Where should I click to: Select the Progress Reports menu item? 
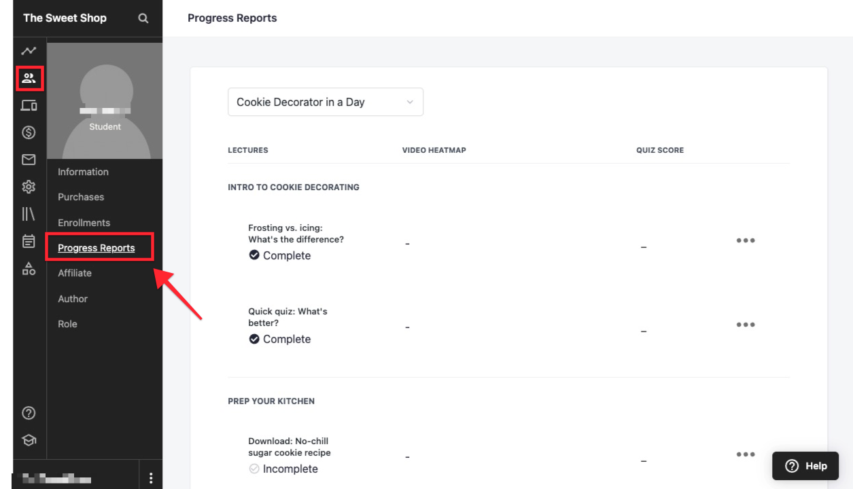pyautogui.click(x=97, y=248)
